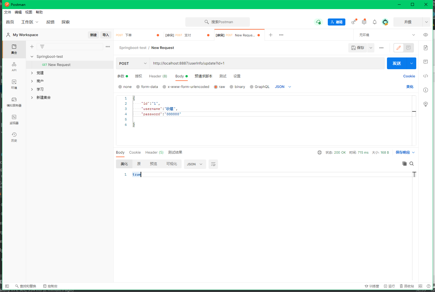Click the settings gear icon in header
Image resolution: width=435 pixels, height=292 pixels.
[x=364, y=22]
